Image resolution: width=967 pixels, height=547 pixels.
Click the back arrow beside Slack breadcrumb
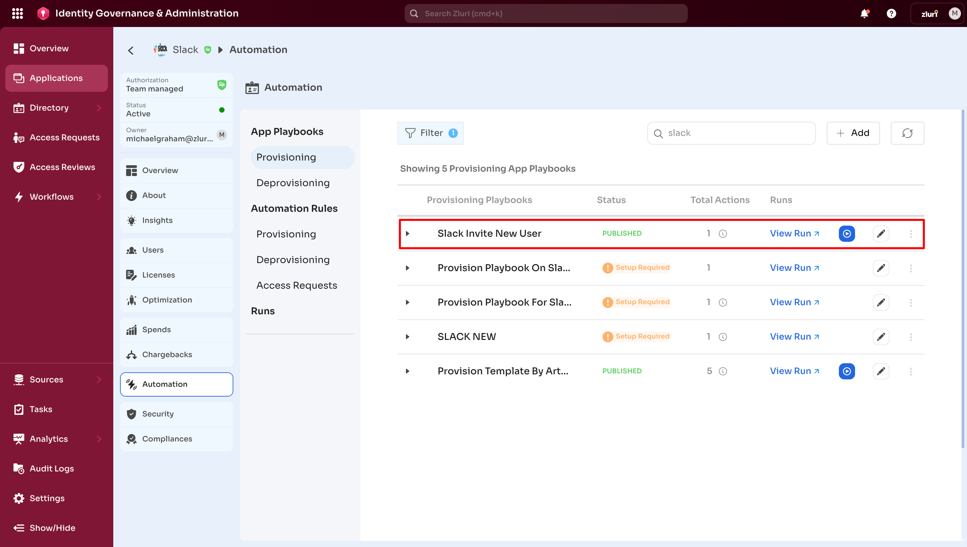pyautogui.click(x=131, y=50)
